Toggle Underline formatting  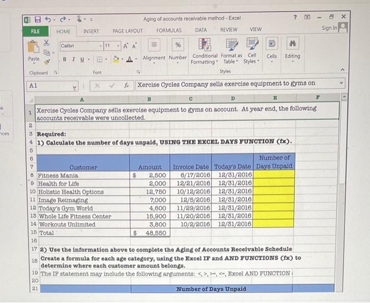82,59
